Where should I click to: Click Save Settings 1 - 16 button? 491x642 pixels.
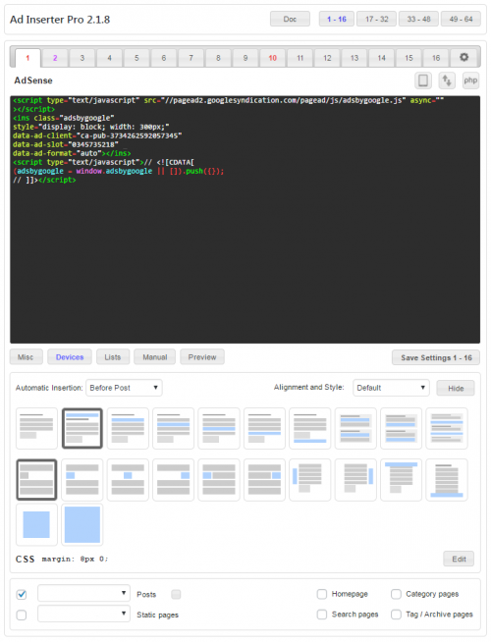click(x=436, y=357)
